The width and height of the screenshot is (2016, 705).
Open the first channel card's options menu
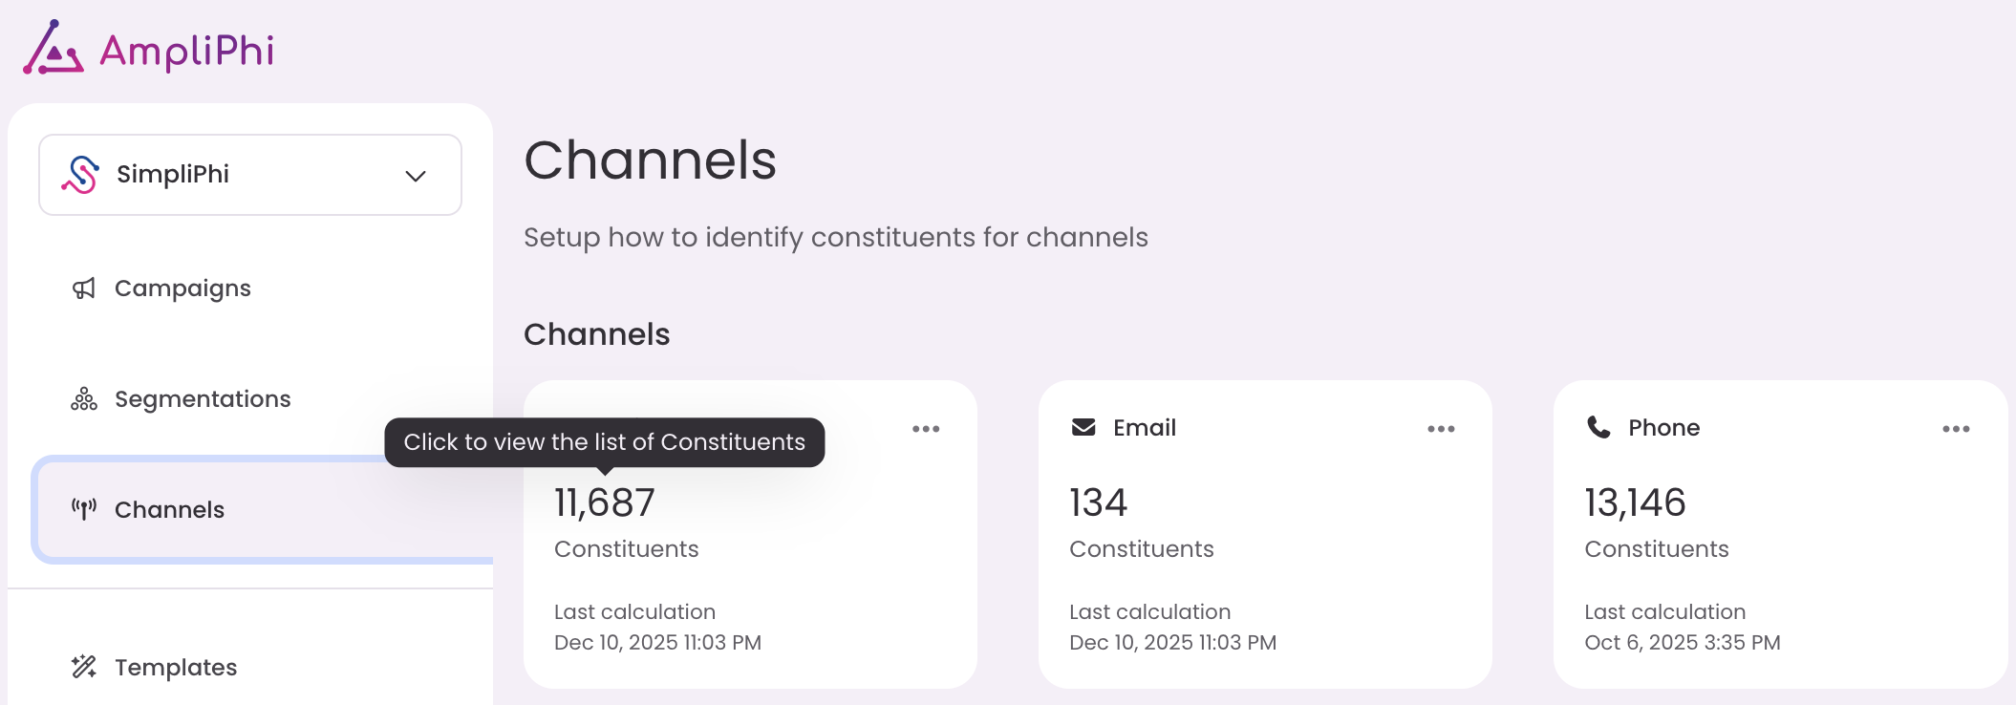[926, 429]
